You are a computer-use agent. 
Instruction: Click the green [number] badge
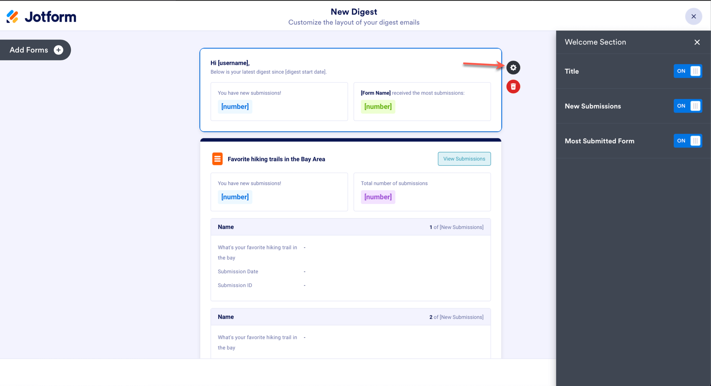378,107
